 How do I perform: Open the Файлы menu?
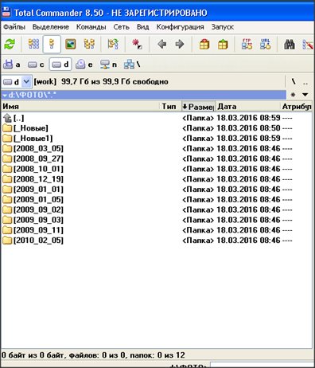14,27
